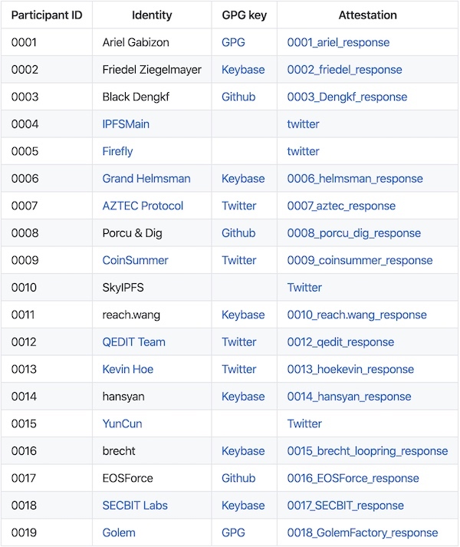
Task: Open the 0008_porcu_dig_response link
Action: tap(353, 233)
